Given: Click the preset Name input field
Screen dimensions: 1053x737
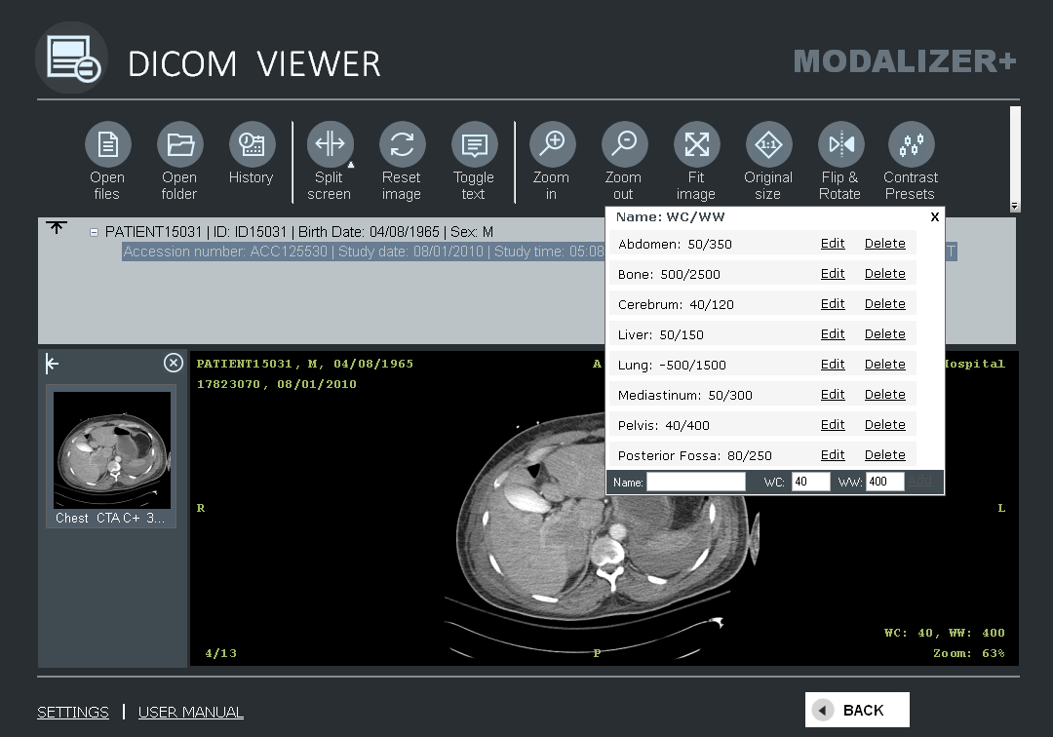Looking at the screenshot, I should (x=696, y=482).
